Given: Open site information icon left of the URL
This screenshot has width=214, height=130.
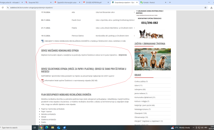Looking at the screenshot, I should click(8, 7).
